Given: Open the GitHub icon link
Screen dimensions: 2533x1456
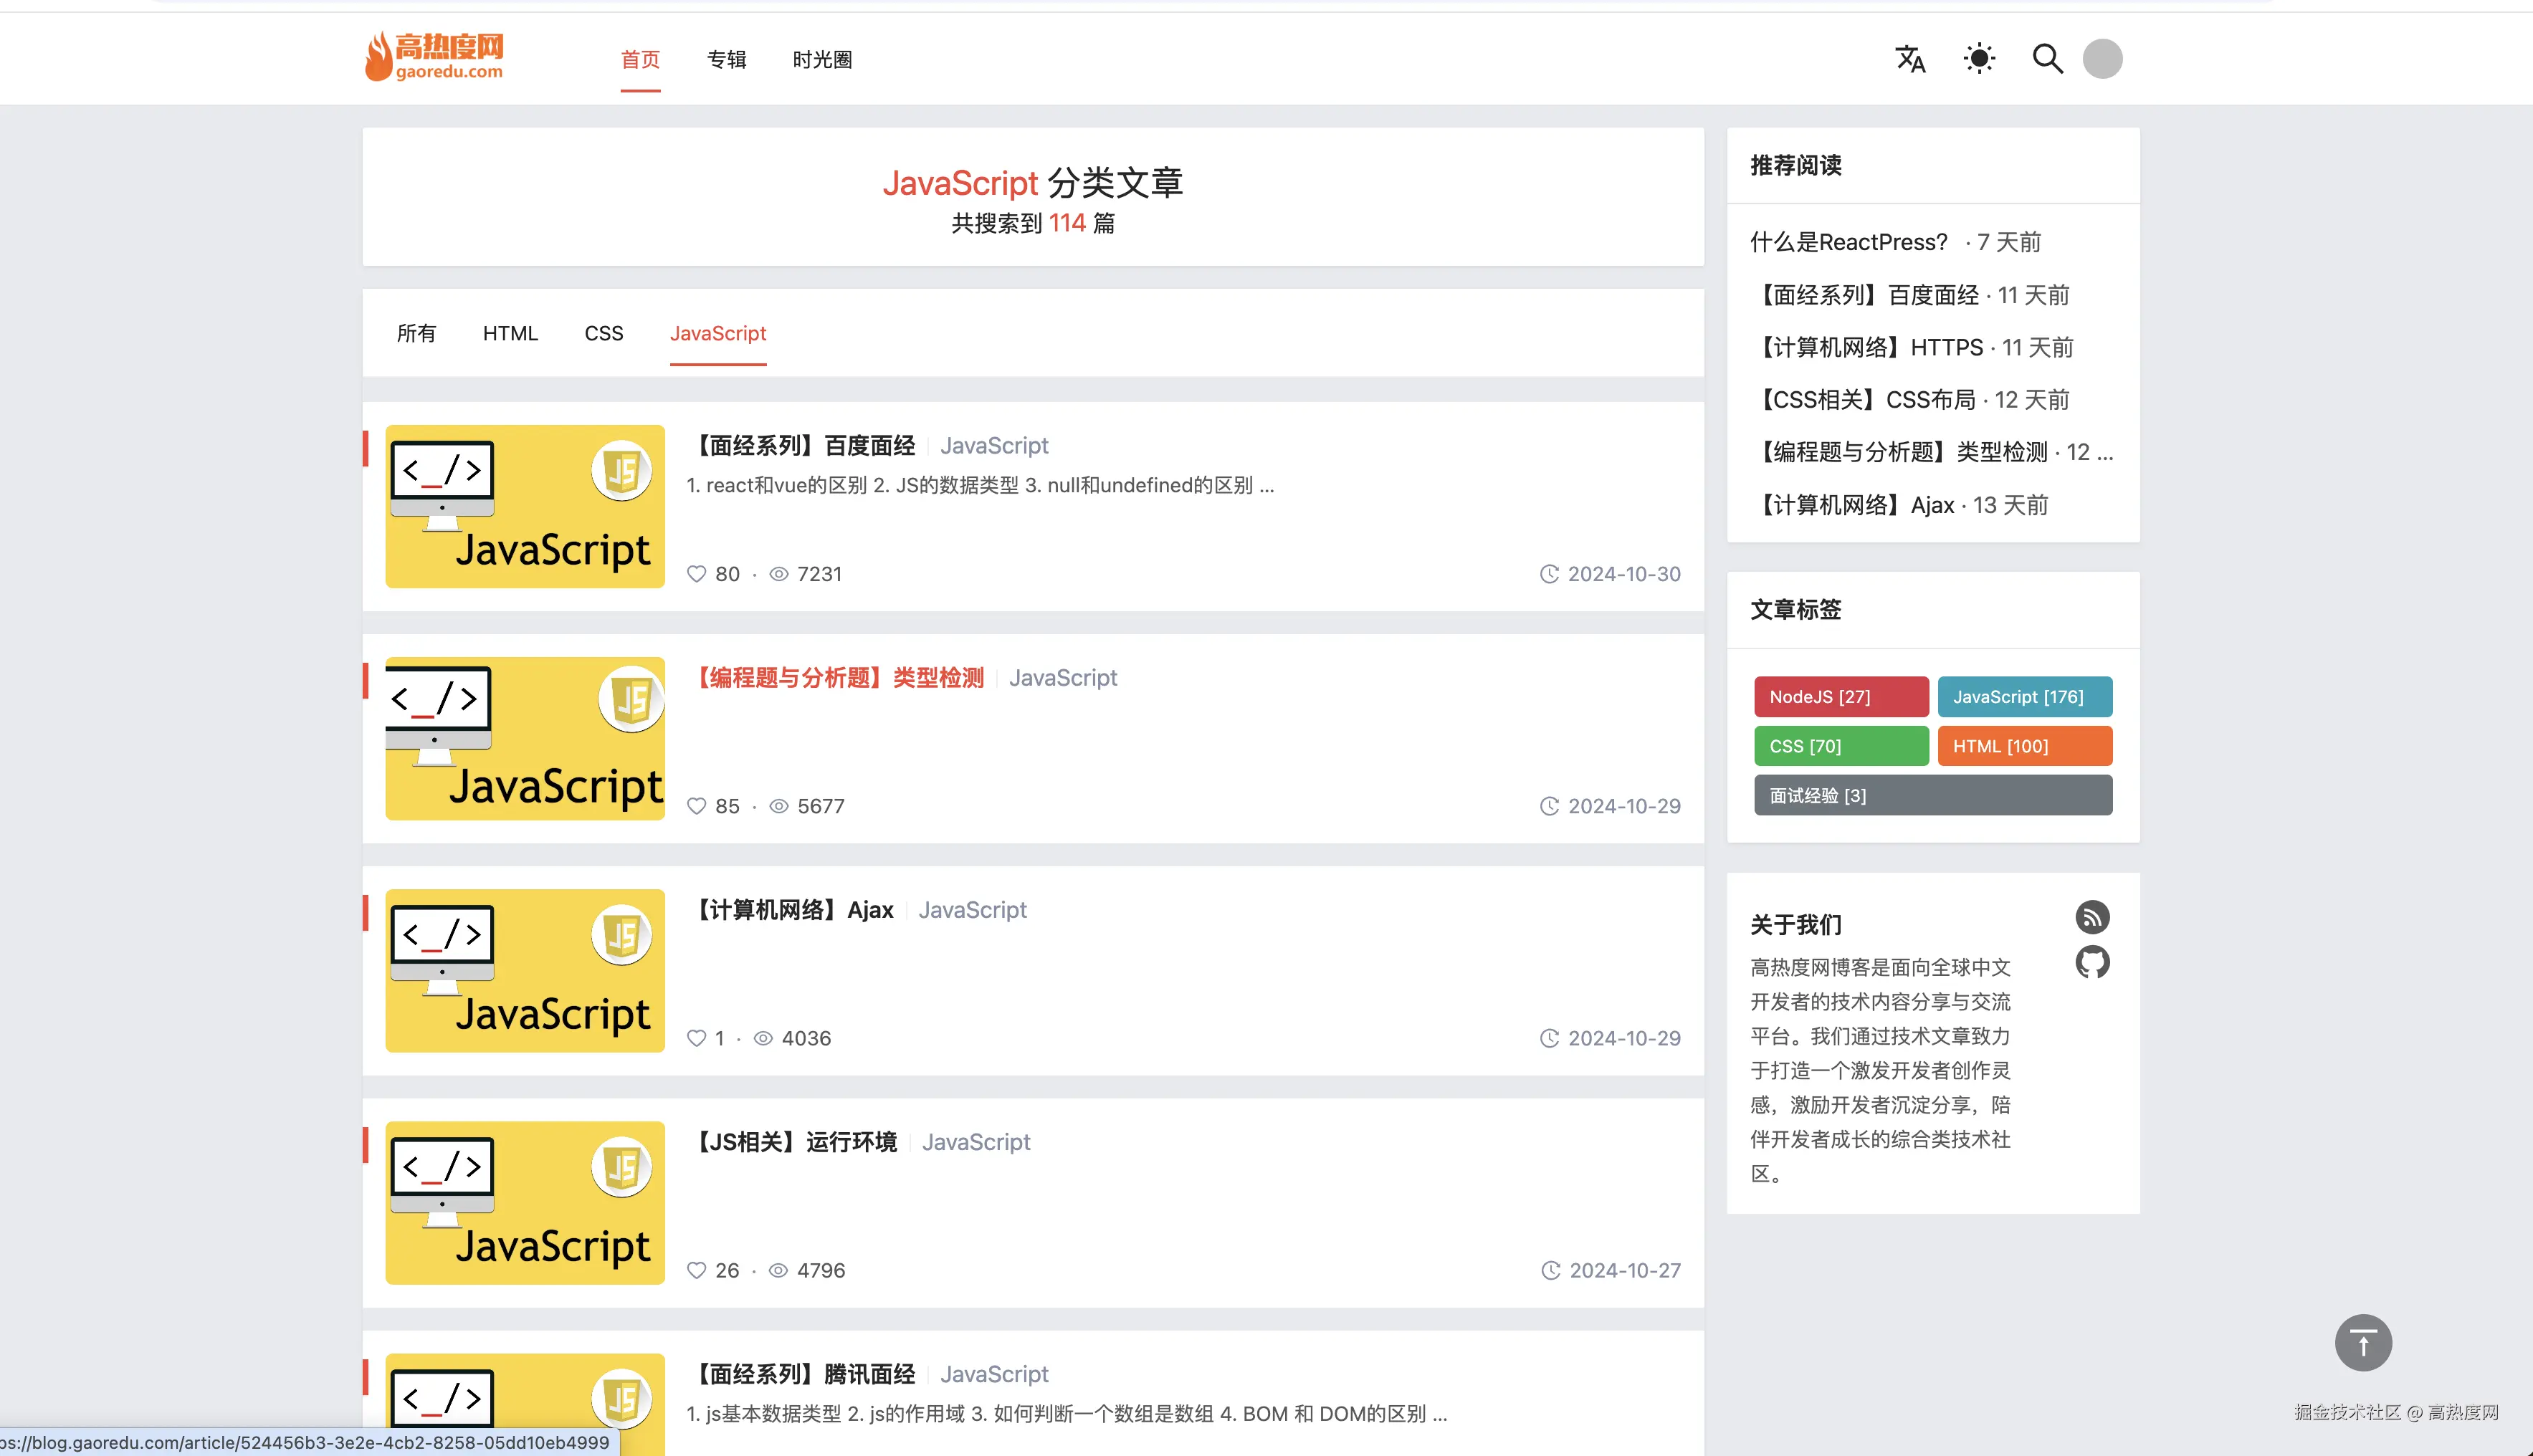Looking at the screenshot, I should [x=2092, y=962].
